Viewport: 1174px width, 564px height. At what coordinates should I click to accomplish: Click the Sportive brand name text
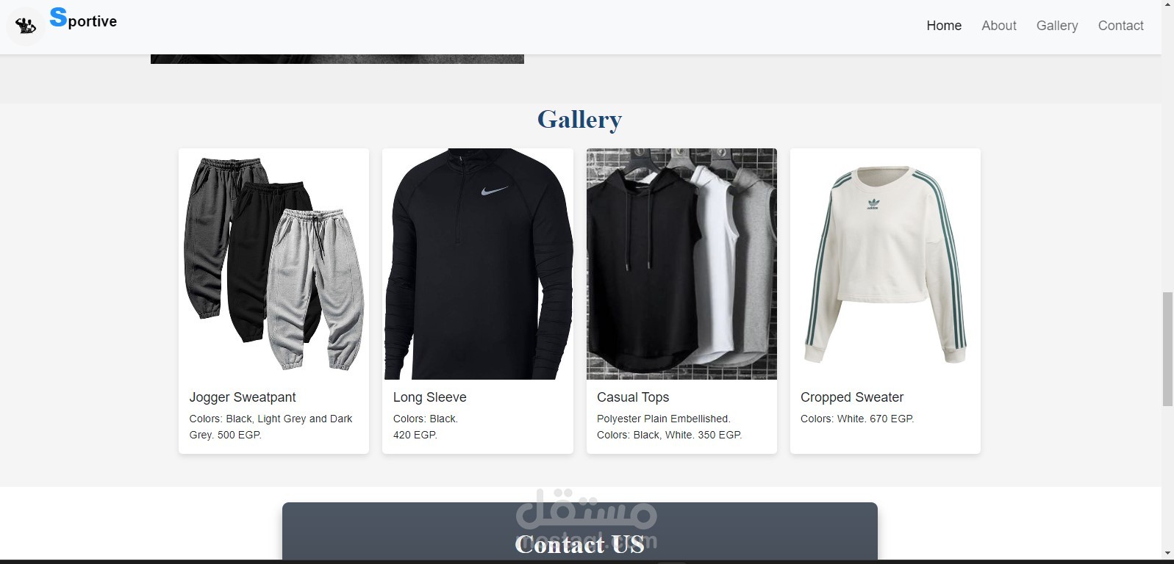coord(83,18)
